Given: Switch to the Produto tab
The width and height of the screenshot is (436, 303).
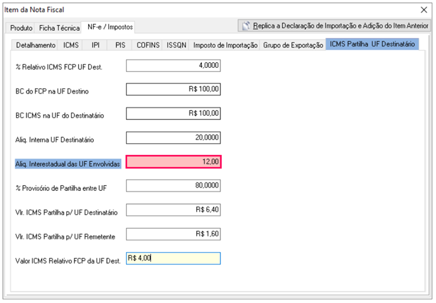Looking at the screenshot, I should click(x=22, y=28).
